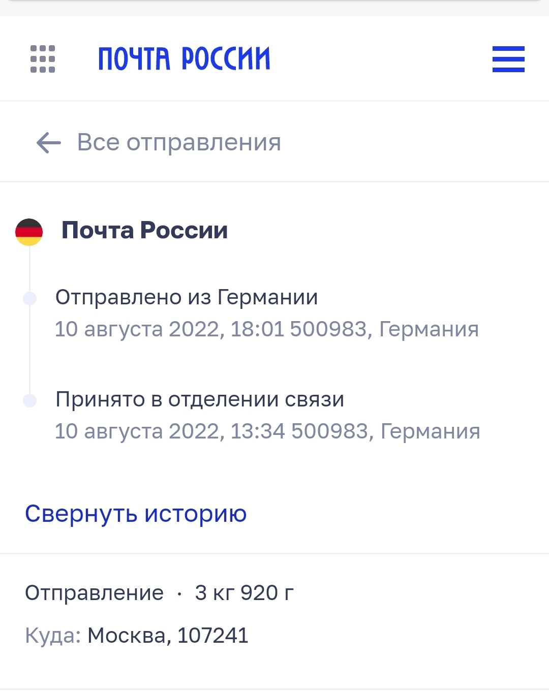Select the bold Почта России heading
Image resolution: width=549 pixels, height=691 pixels.
144,230
